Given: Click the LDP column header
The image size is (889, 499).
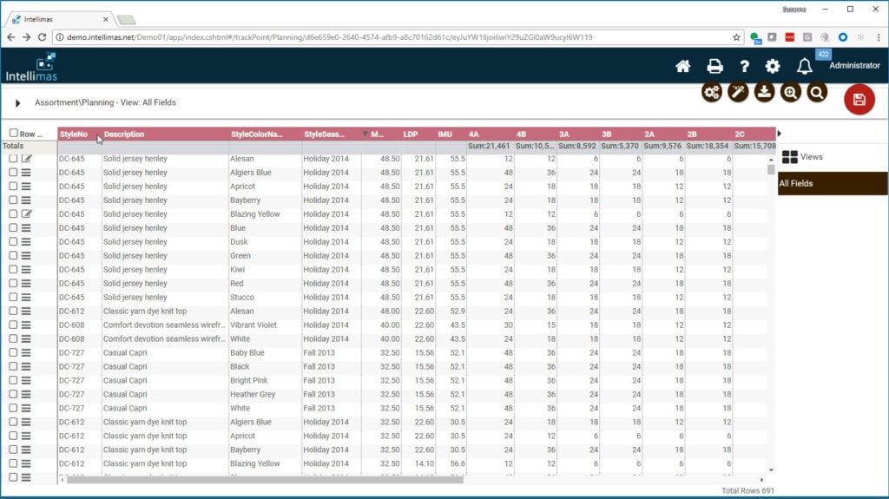Looking at the screenshot, I should point(411,135).
